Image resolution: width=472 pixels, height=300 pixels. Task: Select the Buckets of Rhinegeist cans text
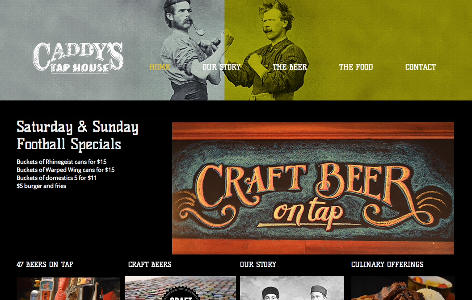(61, 162)
